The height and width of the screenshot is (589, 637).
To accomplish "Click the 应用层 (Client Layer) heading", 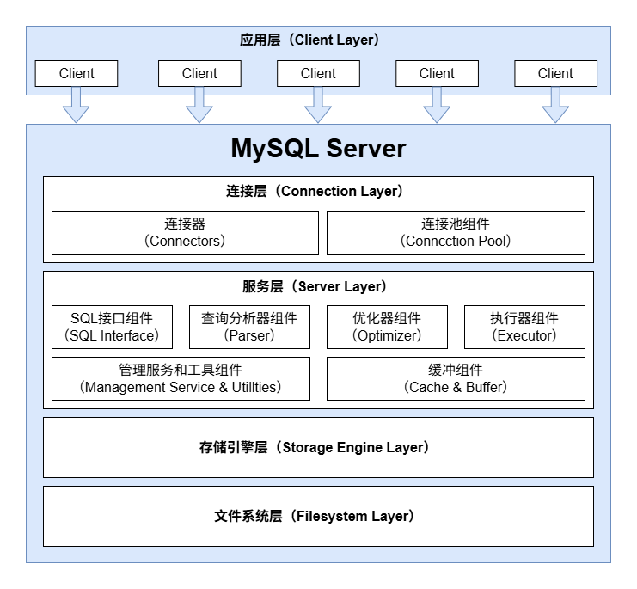I will click(309, 40).
